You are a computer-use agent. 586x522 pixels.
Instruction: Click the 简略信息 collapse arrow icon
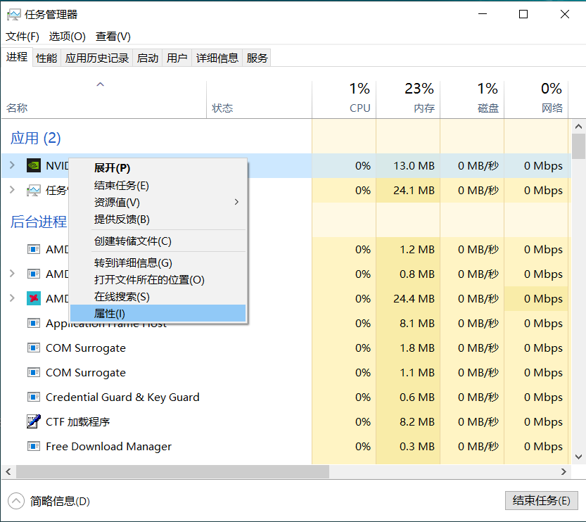click(x=15, y=501)
